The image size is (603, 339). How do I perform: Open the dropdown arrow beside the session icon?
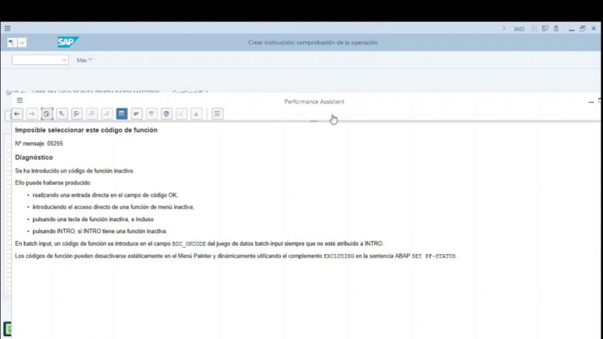click(22, 42)
